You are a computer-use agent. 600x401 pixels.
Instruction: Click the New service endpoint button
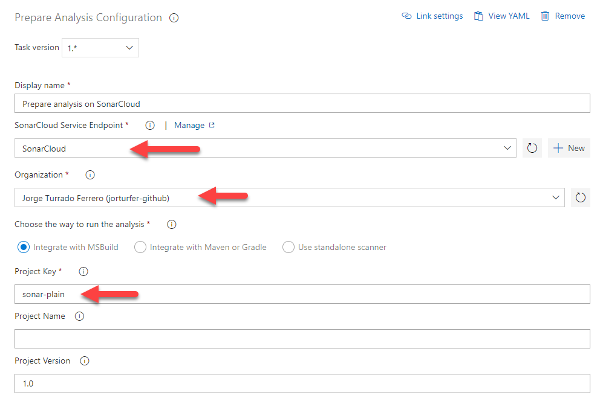click(x=569, y=148)
